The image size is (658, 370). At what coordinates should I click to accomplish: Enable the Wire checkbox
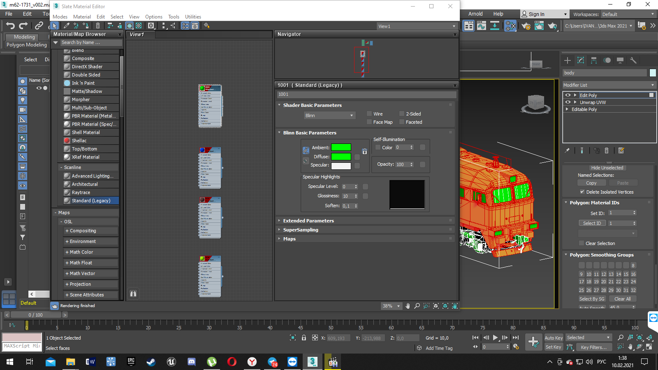[x=369, y=114]
